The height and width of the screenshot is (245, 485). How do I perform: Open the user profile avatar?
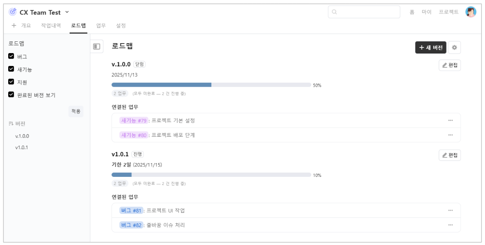[471, 12]
